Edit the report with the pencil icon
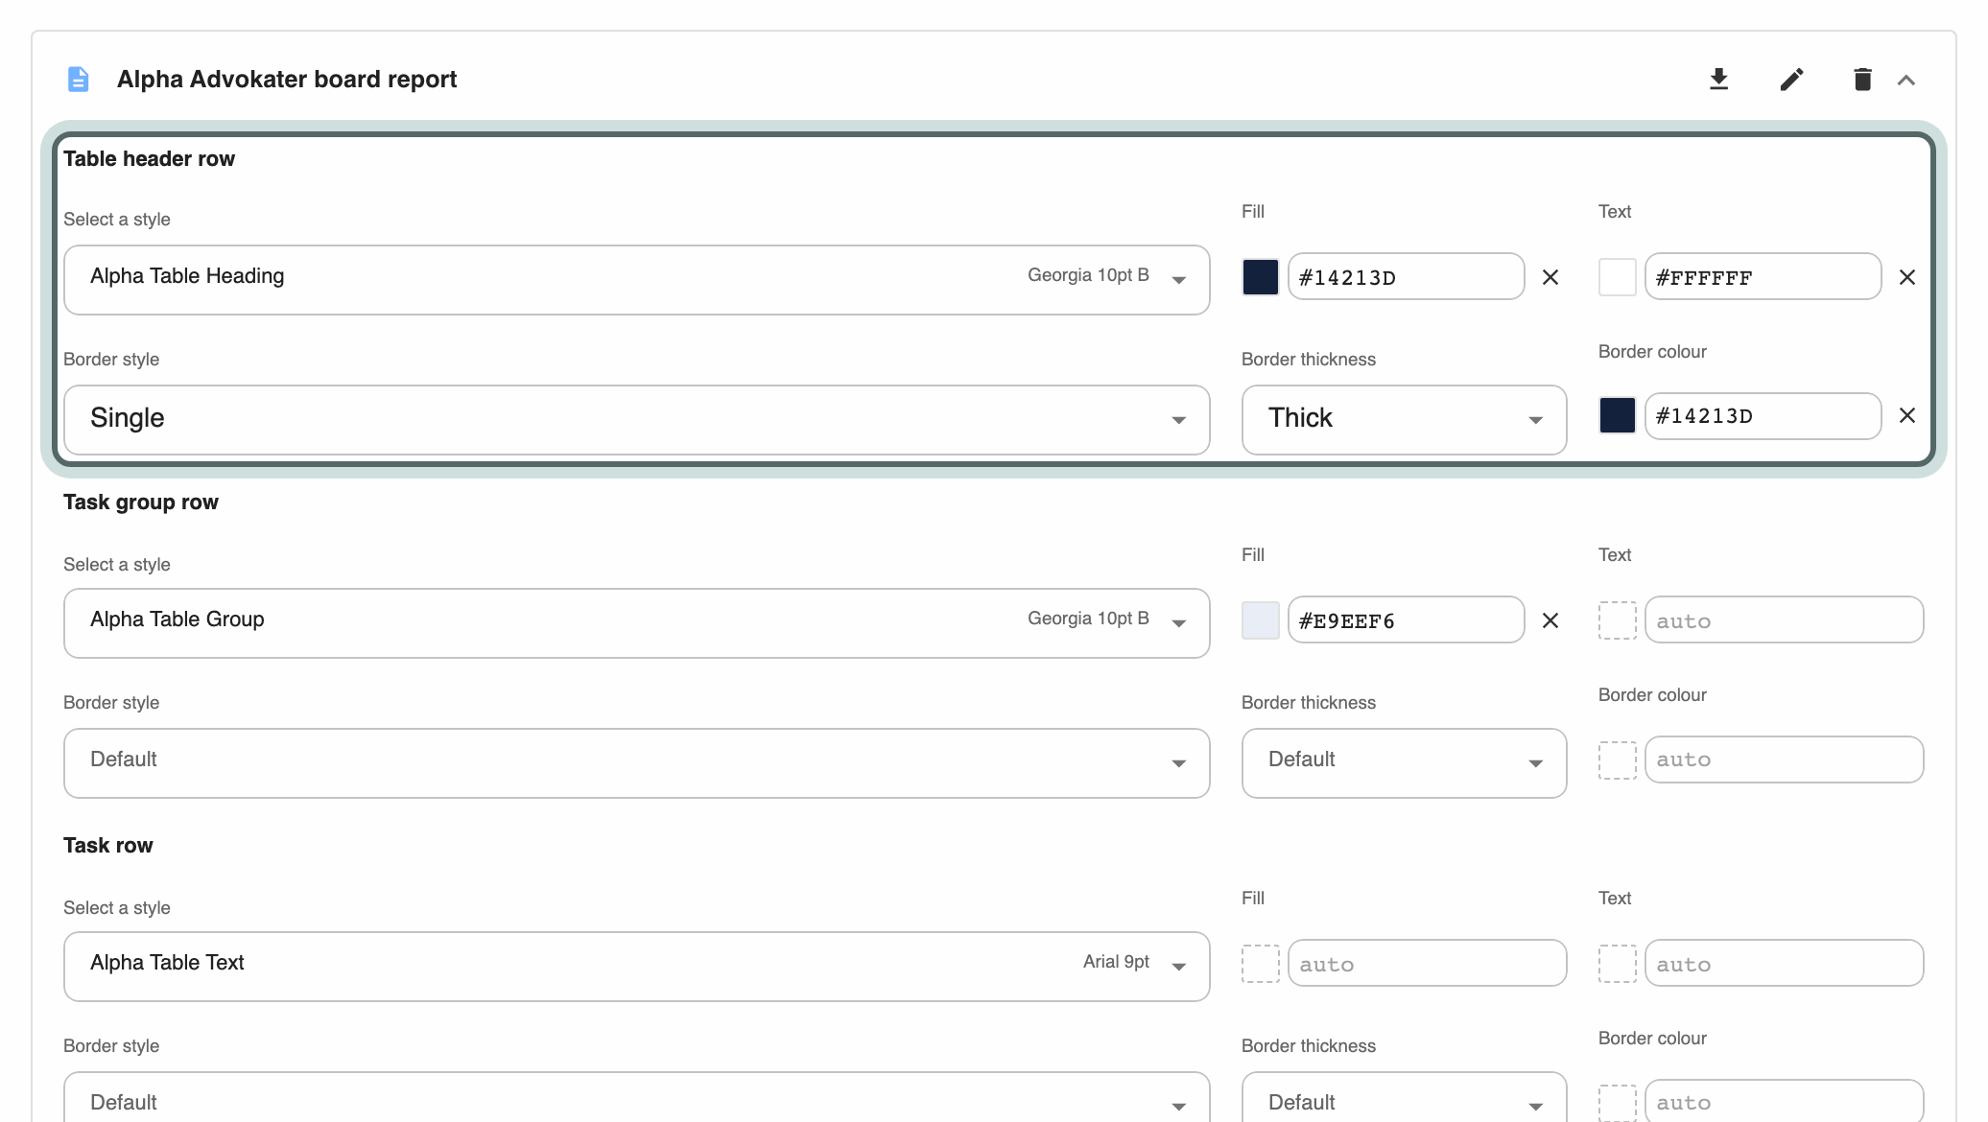The height and width of the screenshot is (1122, 1988). point(1791,80)
